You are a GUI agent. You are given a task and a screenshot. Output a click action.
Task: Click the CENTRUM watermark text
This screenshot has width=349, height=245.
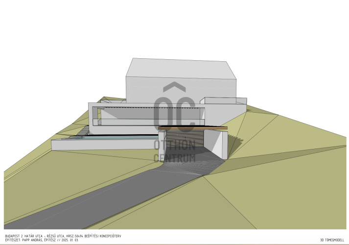174,158
